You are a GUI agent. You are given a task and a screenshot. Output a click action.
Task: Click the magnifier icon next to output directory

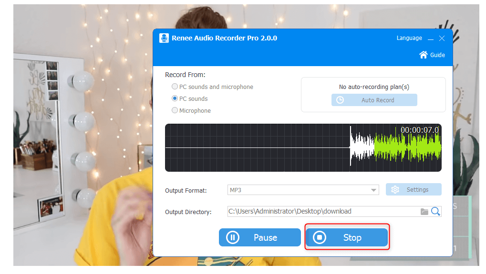click(435, 212)
